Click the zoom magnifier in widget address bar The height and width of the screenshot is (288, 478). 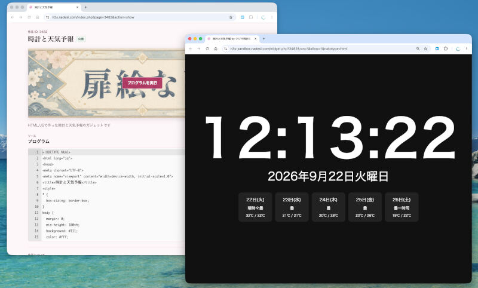(418, 49)
